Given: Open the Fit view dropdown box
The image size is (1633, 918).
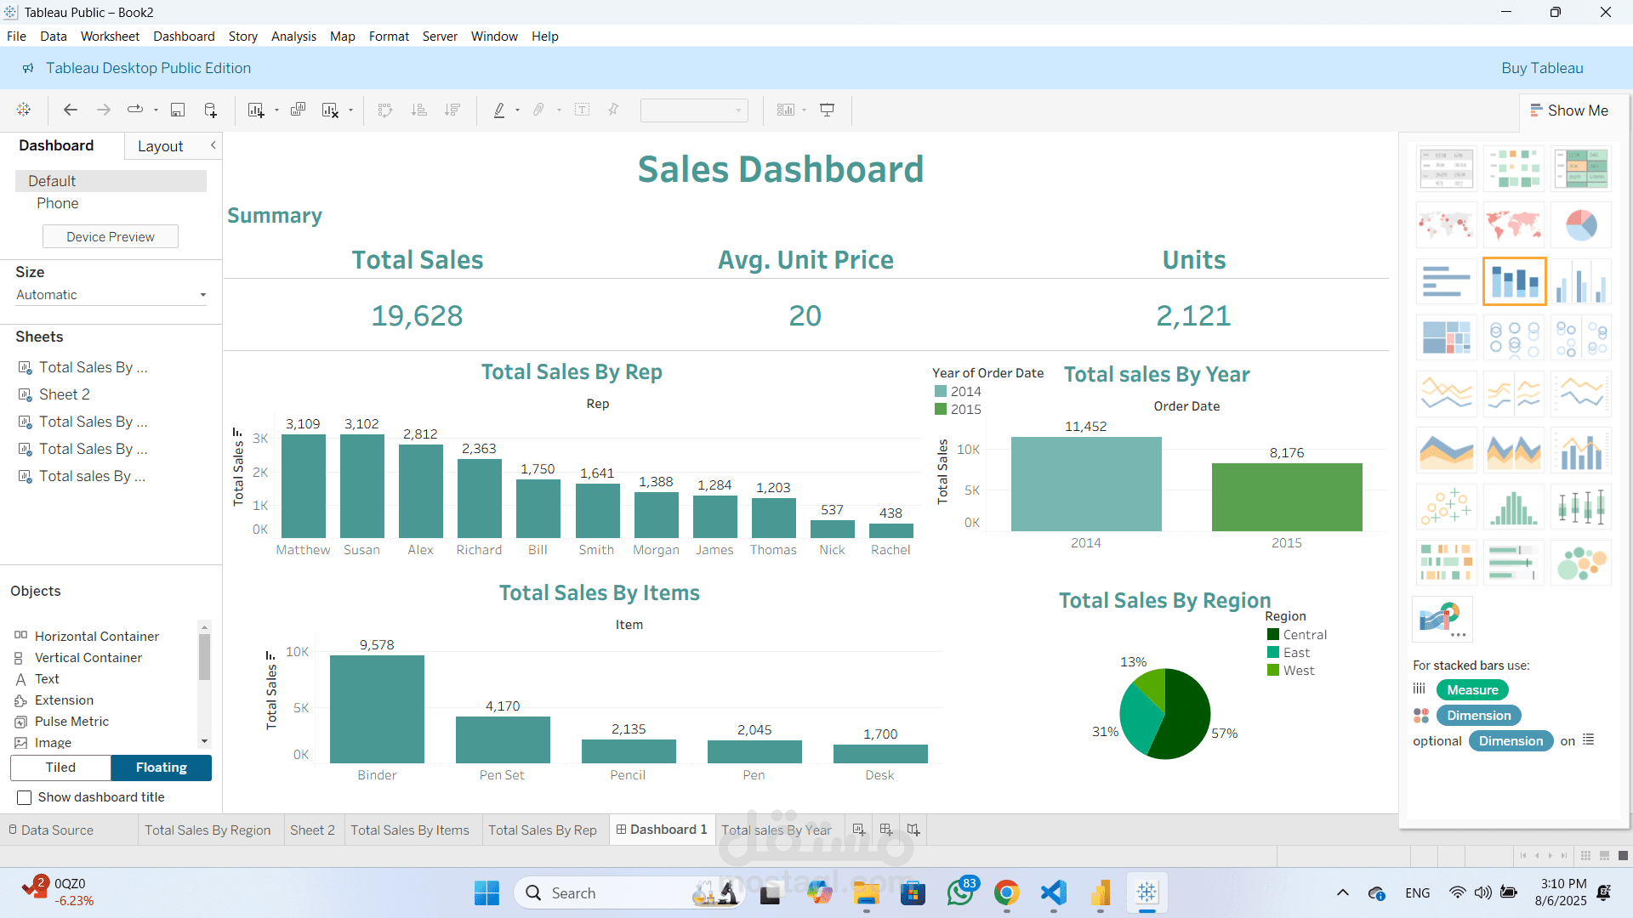Looking at the screenshot, I should 694,110.
